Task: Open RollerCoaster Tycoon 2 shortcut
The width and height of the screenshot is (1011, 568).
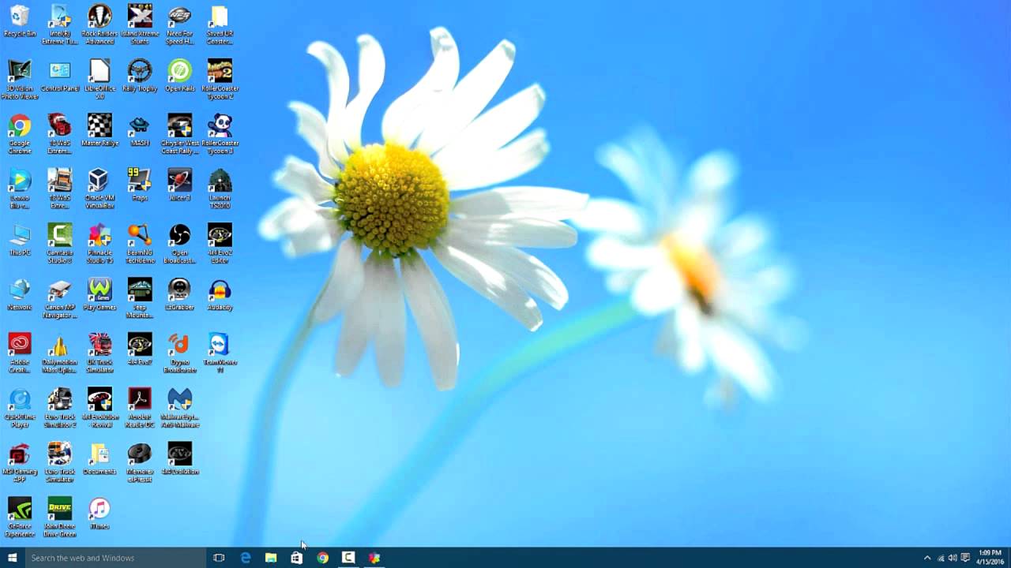Action: pyautogui.click(x=220, y=79)
